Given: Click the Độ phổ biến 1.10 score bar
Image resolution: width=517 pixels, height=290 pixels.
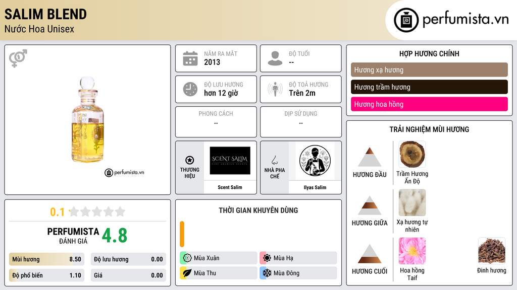Looking at the screenshot, I should coord(46,275).
